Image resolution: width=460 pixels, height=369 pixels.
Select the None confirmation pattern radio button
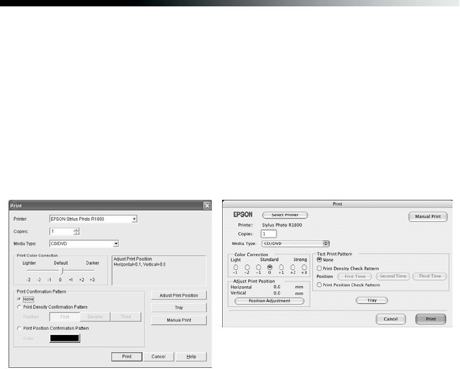tap(19, 299)
